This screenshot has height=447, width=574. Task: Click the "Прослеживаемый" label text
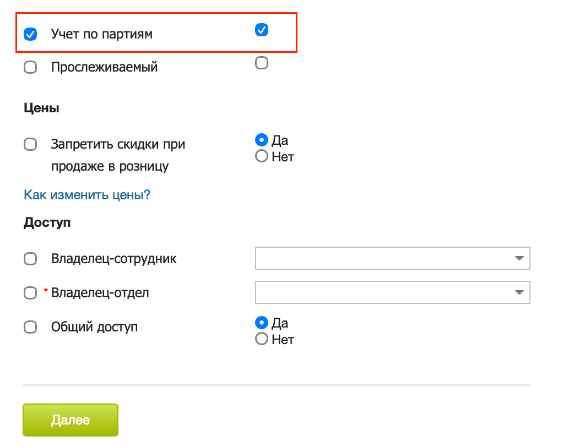pos(105,67)
